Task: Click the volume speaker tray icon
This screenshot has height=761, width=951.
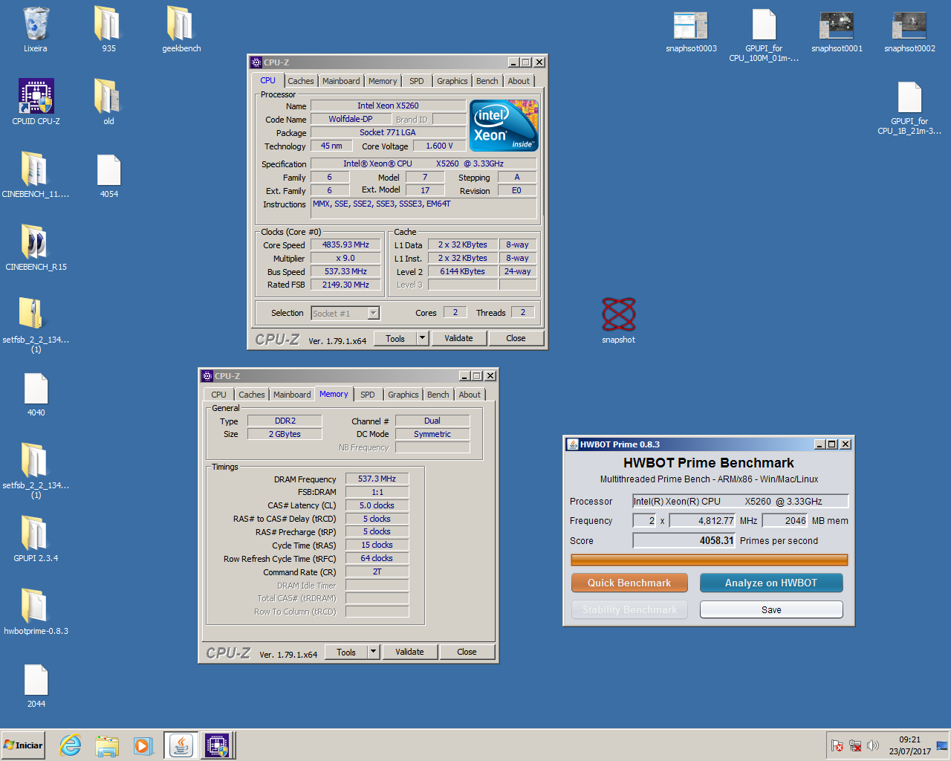Action: (873, 745)
